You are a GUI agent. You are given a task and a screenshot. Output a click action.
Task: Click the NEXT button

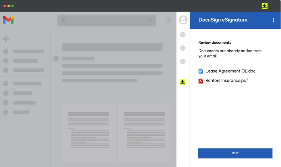click(x=235, y=153)
